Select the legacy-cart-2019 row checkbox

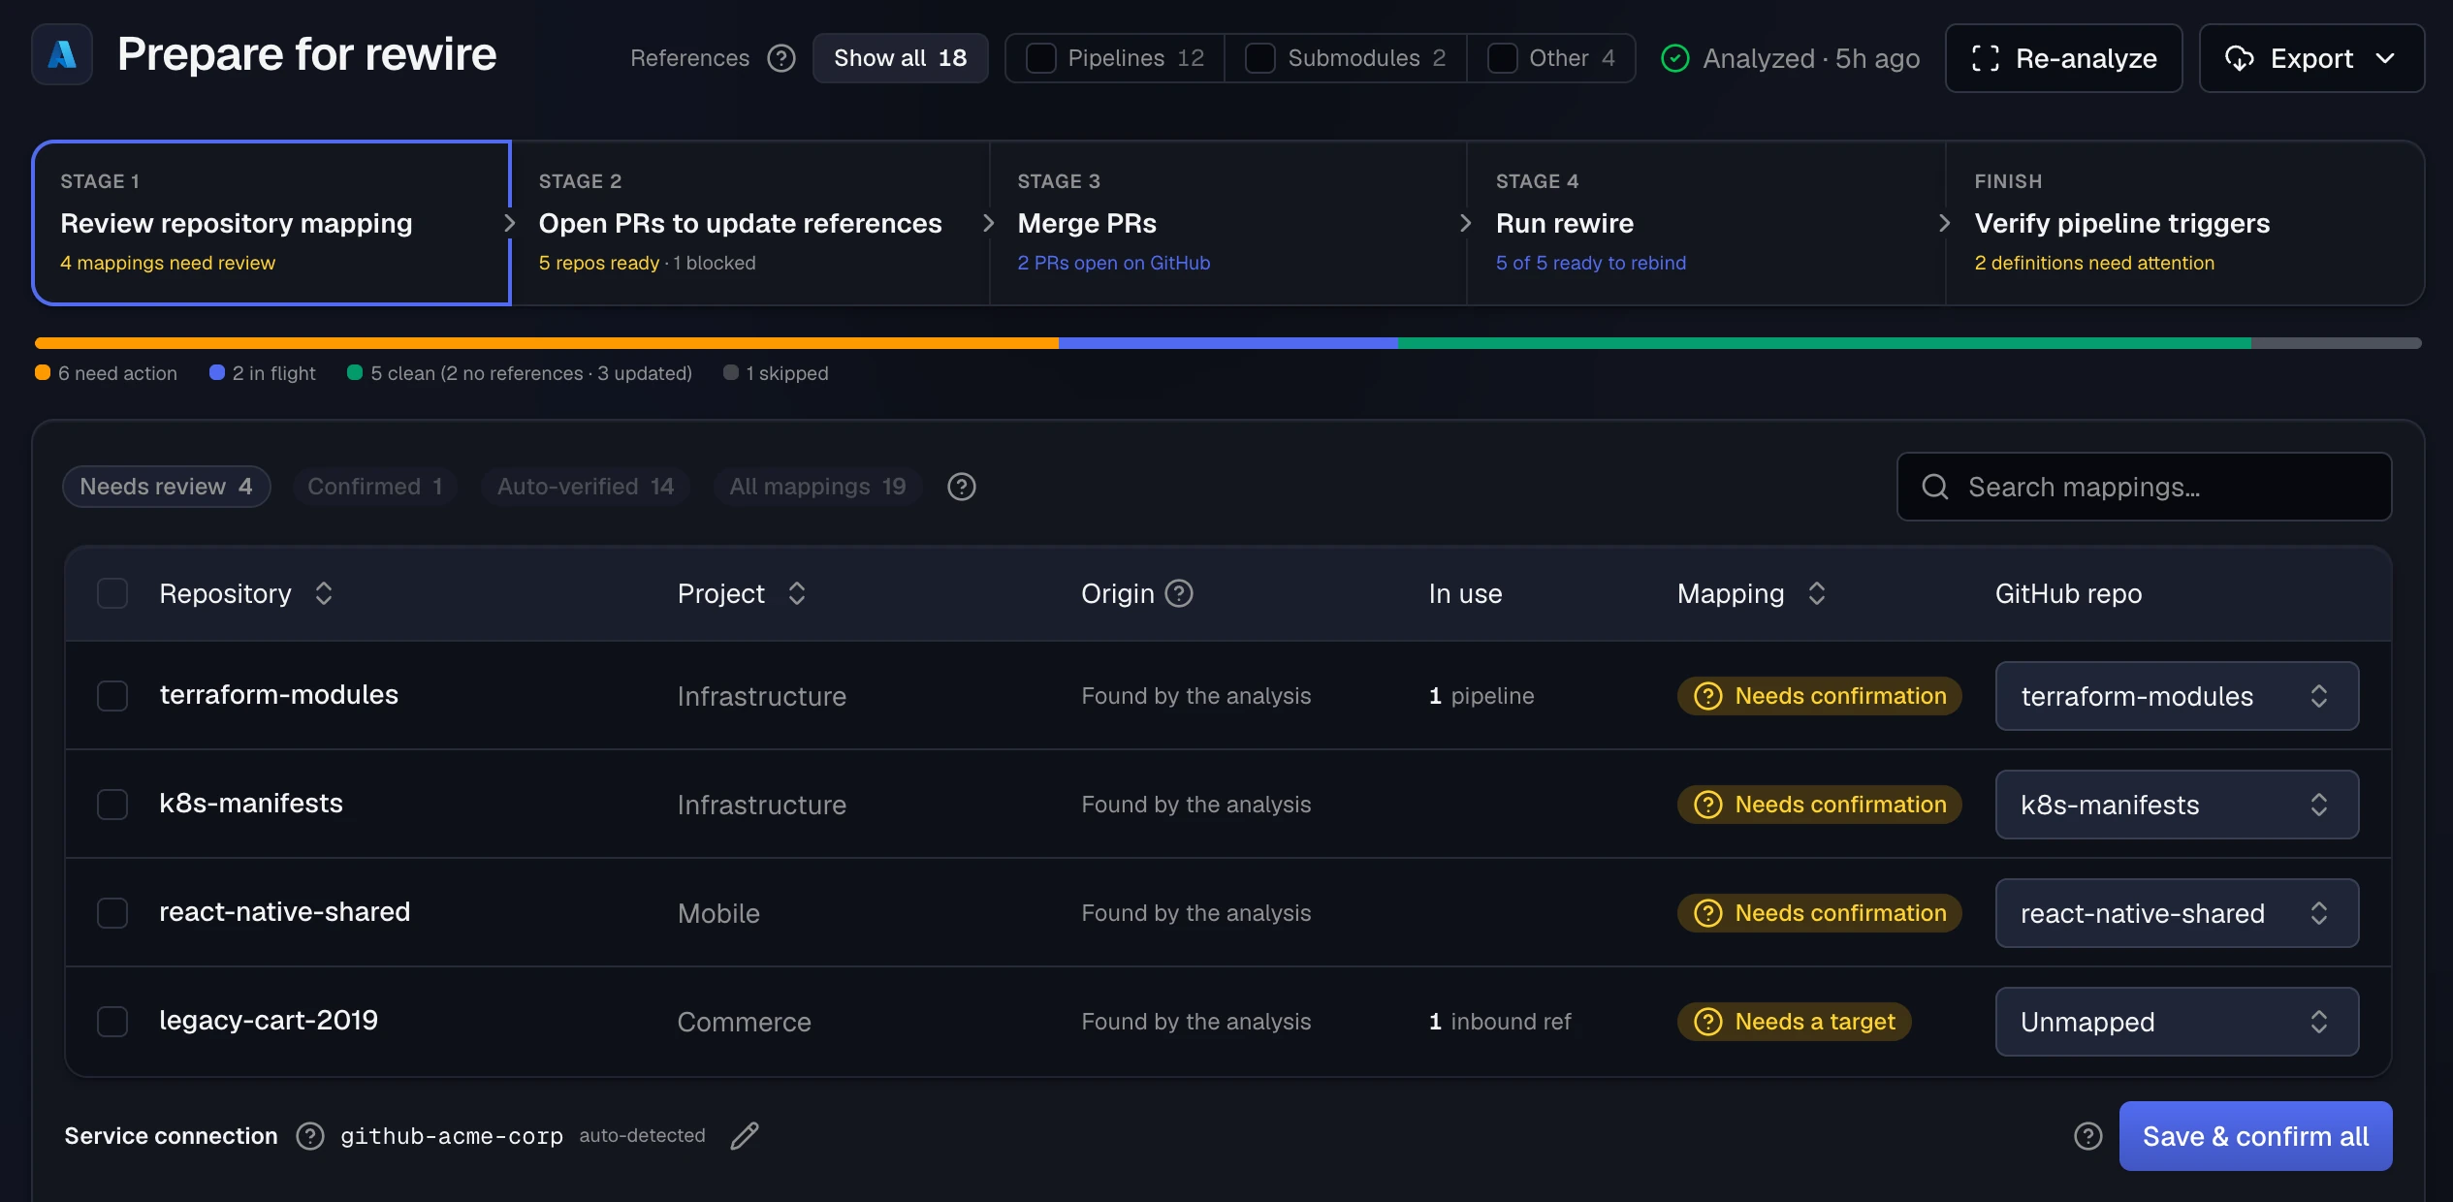click(x=112, y=1022)
